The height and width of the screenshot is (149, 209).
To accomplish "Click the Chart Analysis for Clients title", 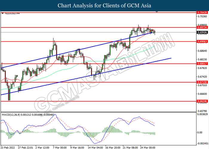I will click(x=105, y=6).
